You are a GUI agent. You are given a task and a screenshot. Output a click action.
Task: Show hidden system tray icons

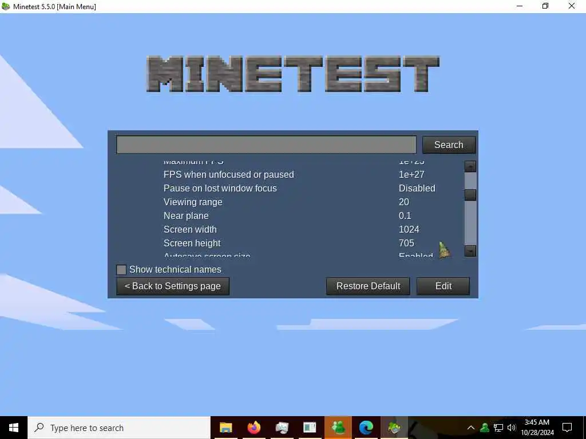click(x=471, y=428)
